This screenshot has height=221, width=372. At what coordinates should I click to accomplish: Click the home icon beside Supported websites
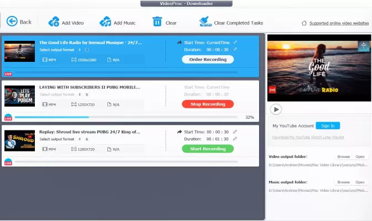(304, 23)
